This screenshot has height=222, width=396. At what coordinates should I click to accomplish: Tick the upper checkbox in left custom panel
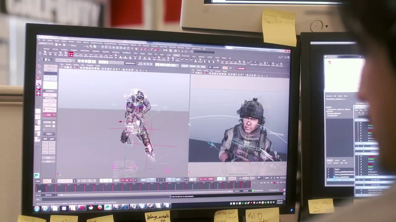click(x=54, y=122)
